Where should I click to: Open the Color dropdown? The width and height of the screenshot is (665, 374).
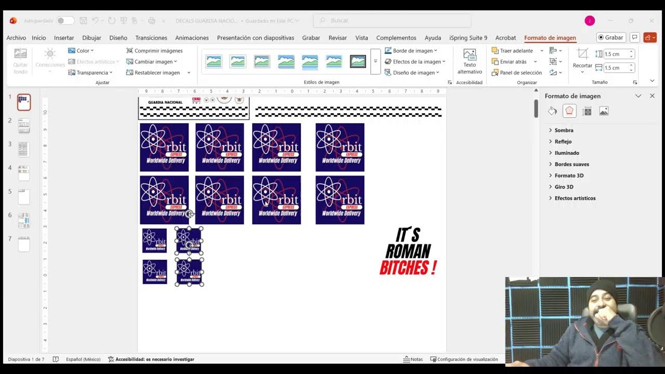pos(81,50)
